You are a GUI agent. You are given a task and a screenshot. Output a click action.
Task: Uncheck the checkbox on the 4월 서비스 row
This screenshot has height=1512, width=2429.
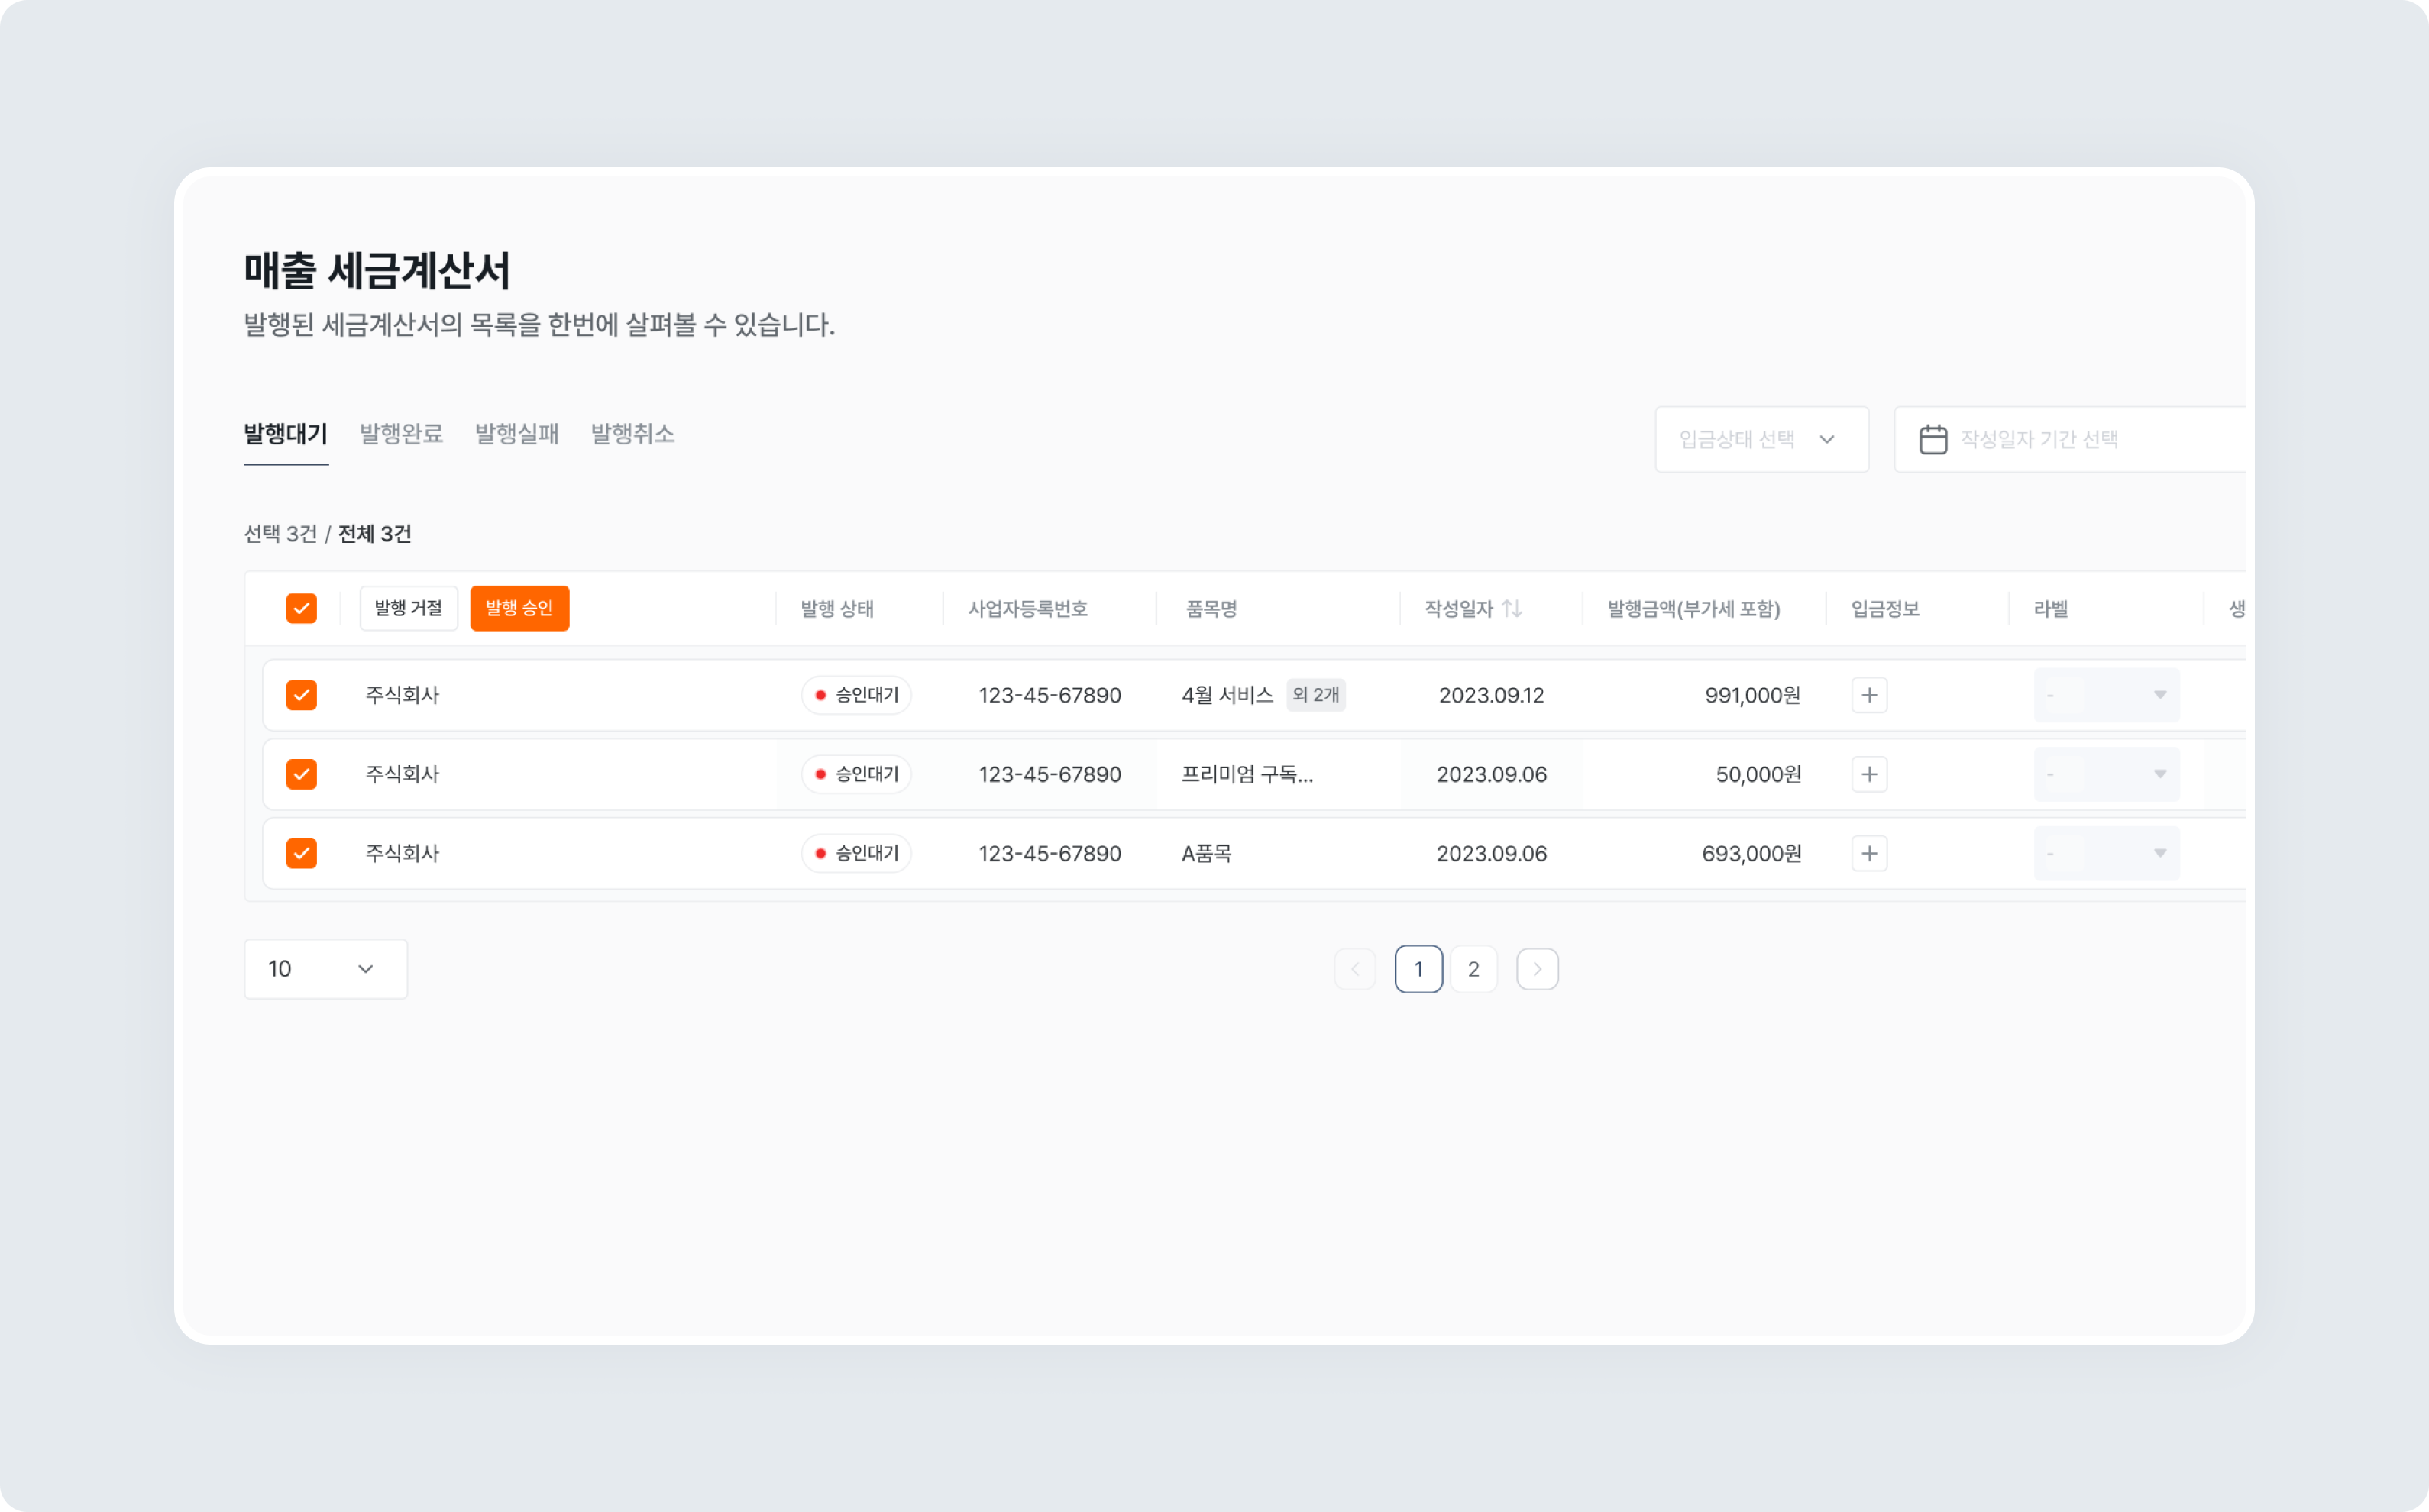pyautogui.click(x=301, y=695)
